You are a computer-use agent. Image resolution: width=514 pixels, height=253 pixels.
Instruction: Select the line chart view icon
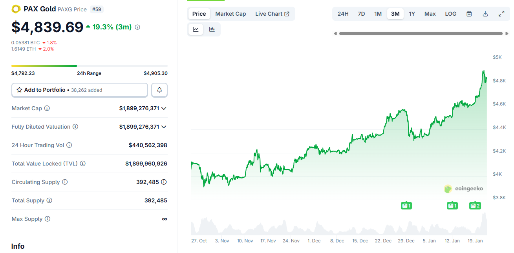(x=196, y=29)
